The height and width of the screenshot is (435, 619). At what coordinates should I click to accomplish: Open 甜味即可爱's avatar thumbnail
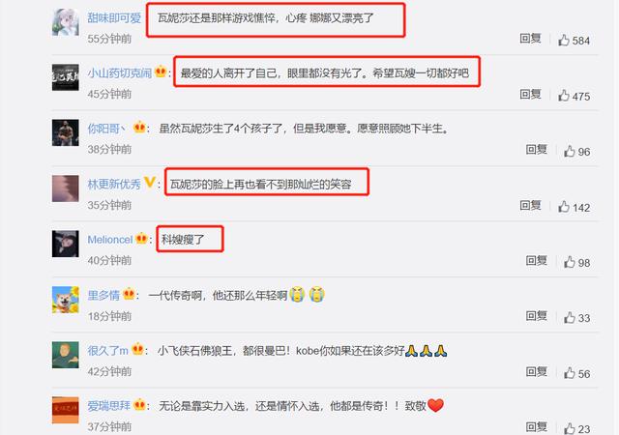[x=65, y=22]
